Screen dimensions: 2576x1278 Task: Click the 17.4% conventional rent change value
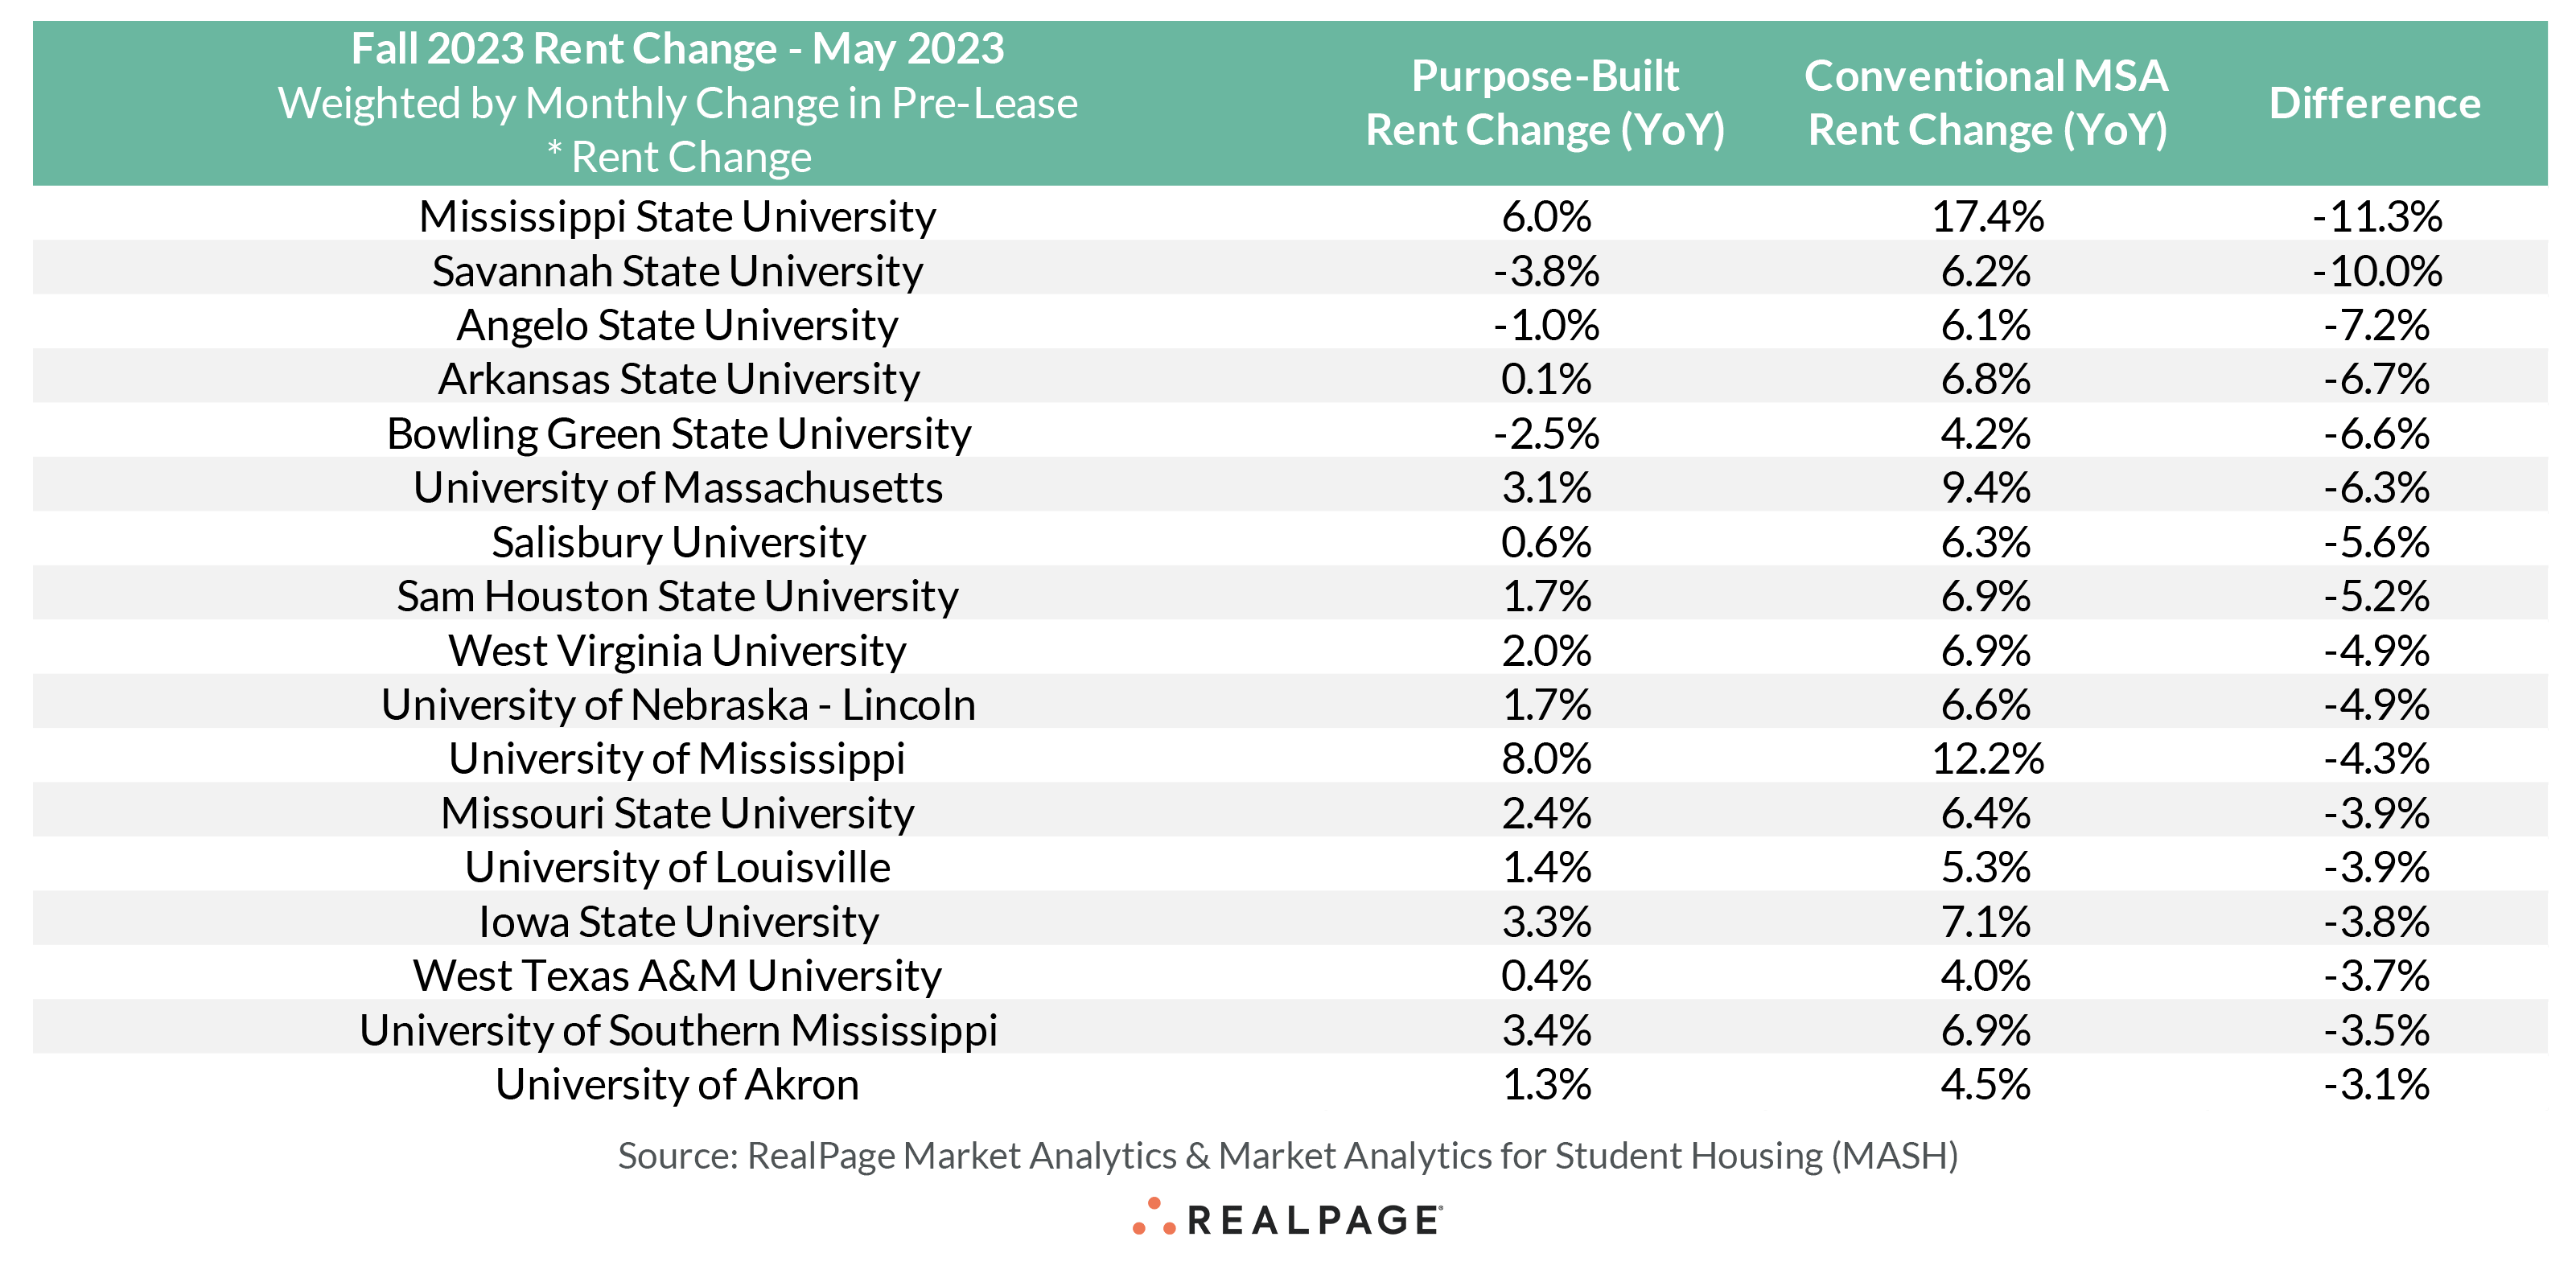coord(1987,217)
